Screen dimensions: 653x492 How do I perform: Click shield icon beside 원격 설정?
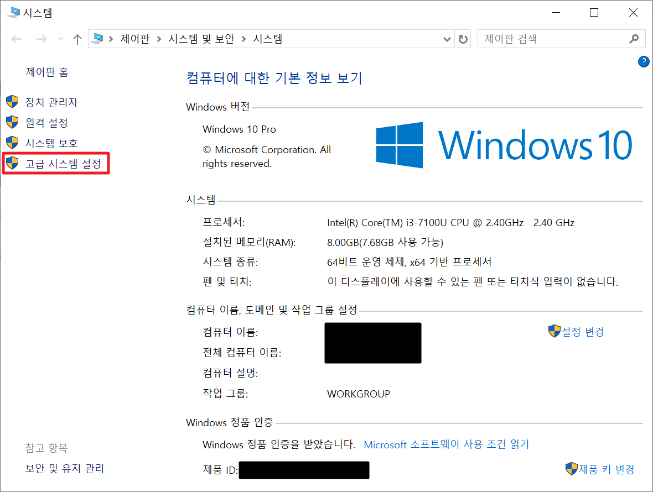[x=13, y=122]
